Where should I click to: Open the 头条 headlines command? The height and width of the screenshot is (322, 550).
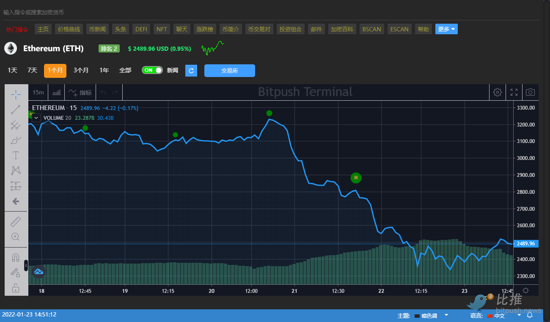(x=121, y=29)
